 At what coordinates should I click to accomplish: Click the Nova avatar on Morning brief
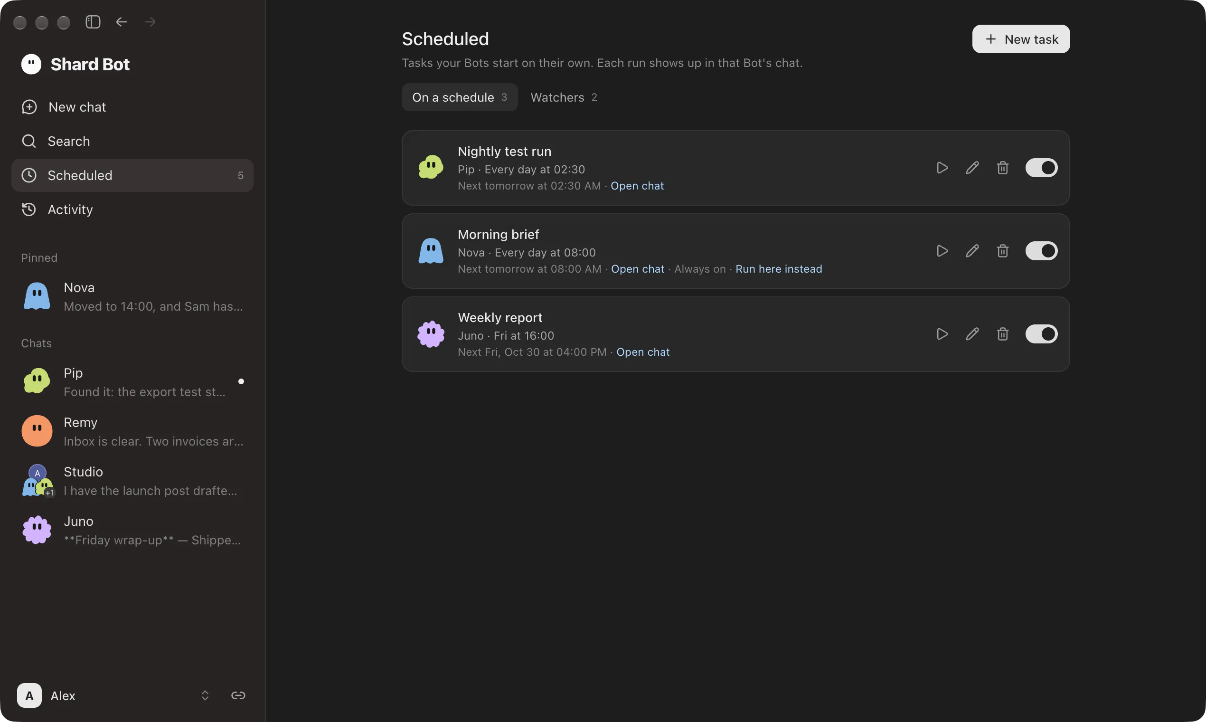tap(431, 250)
